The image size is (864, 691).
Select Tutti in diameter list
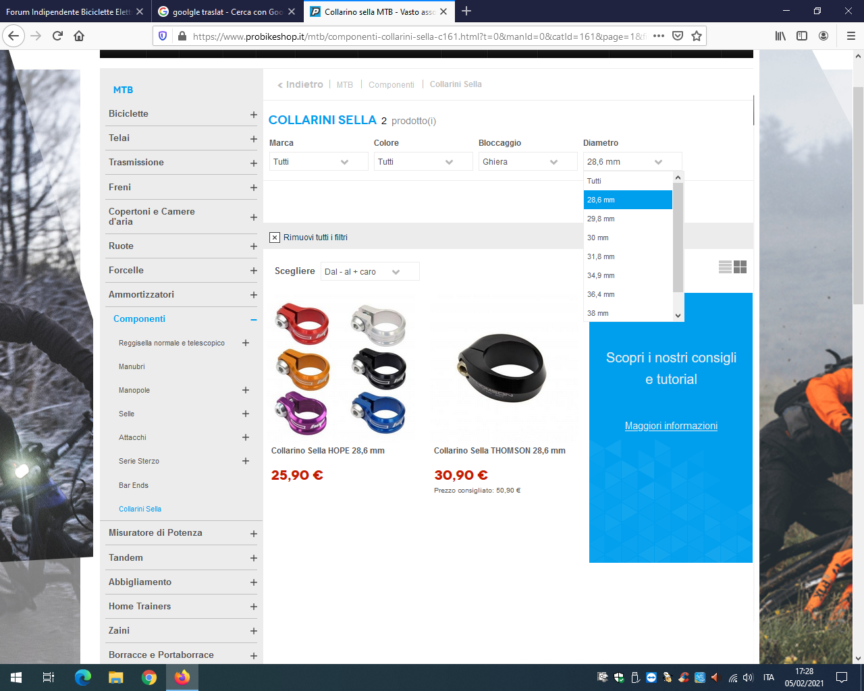coord(628,181)
